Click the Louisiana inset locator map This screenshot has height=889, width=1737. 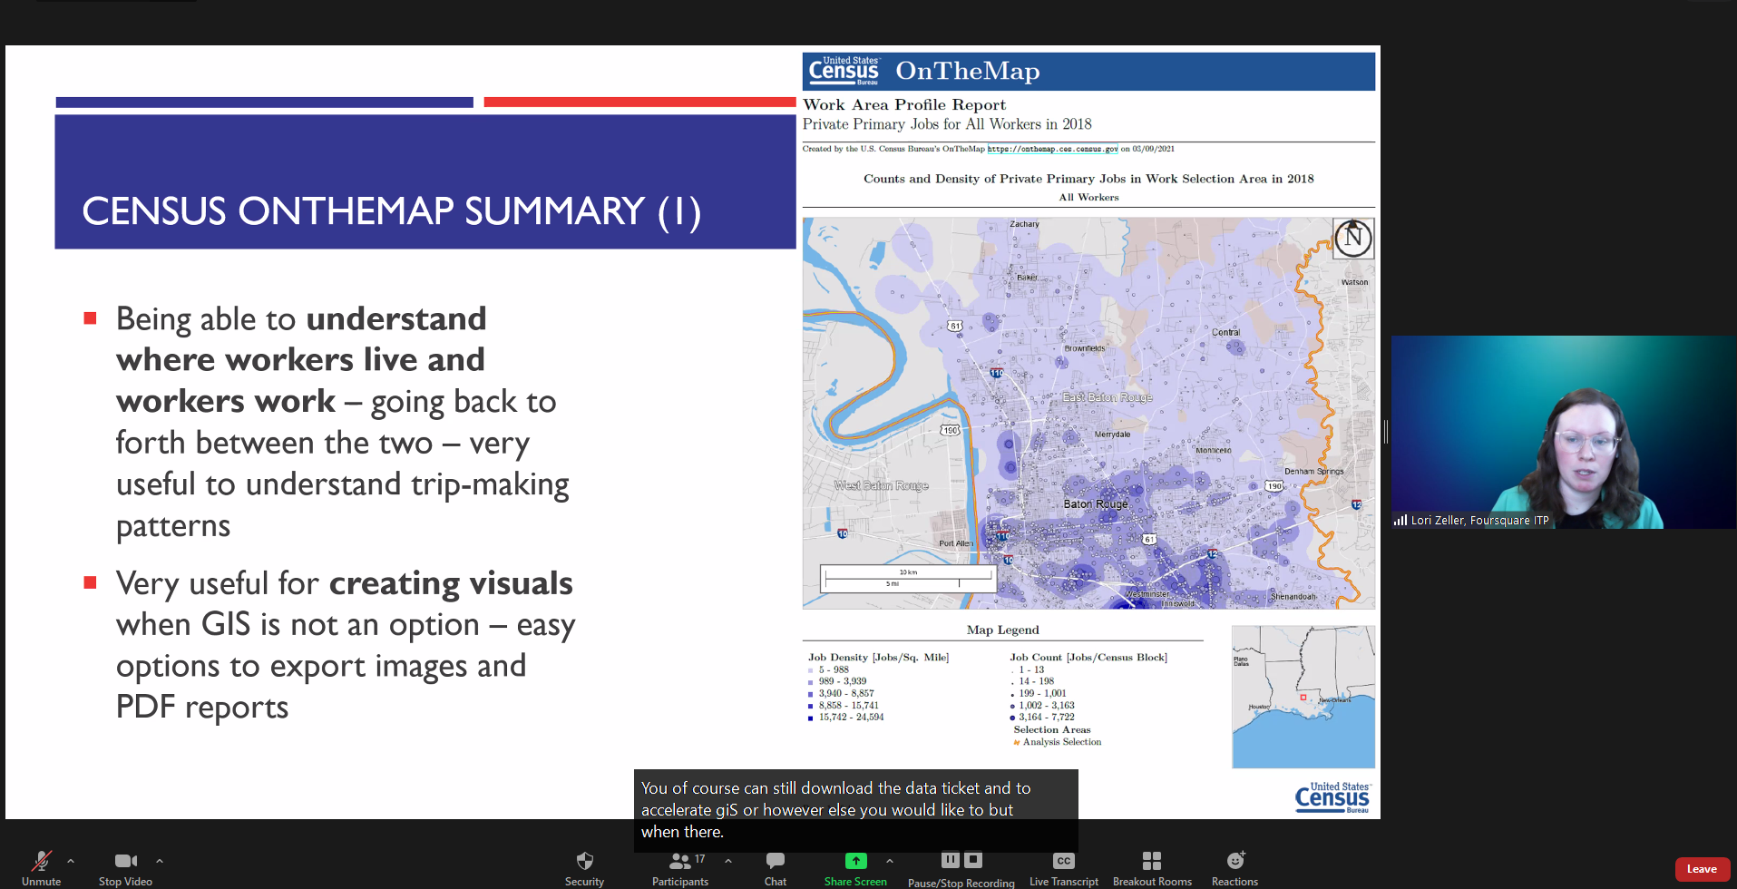[1303, 697]
